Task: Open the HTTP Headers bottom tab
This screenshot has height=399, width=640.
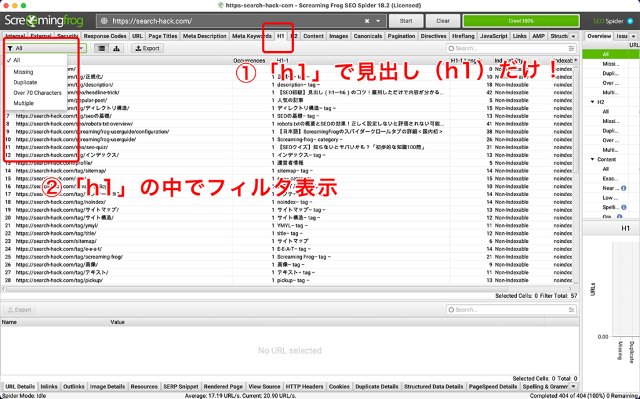Action: pos(304,387)
